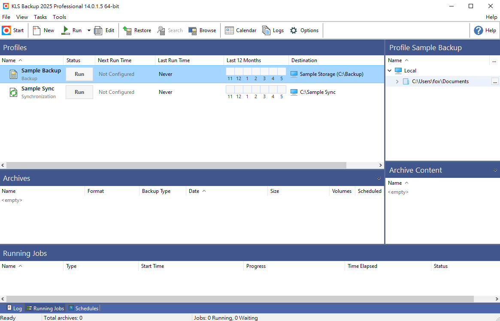Collapse the Archive Content panel chevron
Viewport: 500px width, 321px height.
pyautogui.click(x=495, y=171)
